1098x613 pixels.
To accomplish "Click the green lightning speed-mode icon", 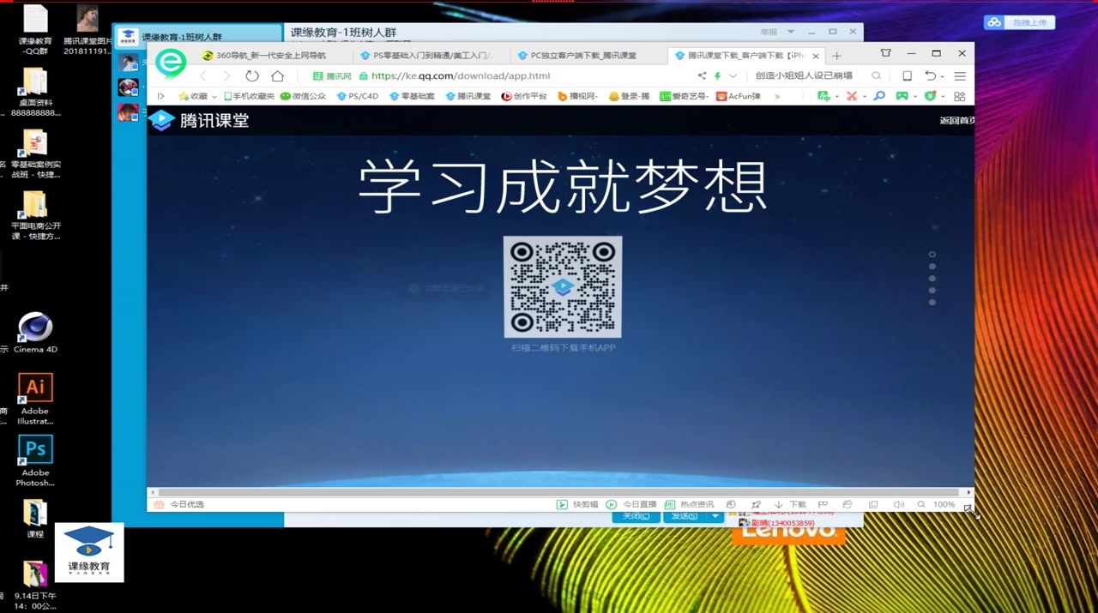I will (x=718, y=75).
